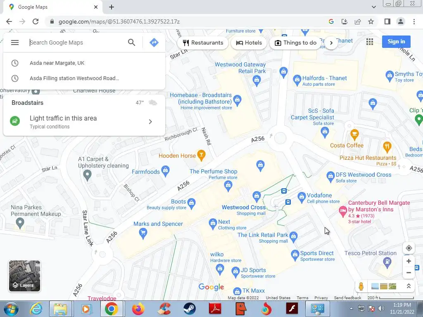This screenshot has width=423, height=317.
Task: Click the Halfords - Thanet pin
Action: pos(297,80)
